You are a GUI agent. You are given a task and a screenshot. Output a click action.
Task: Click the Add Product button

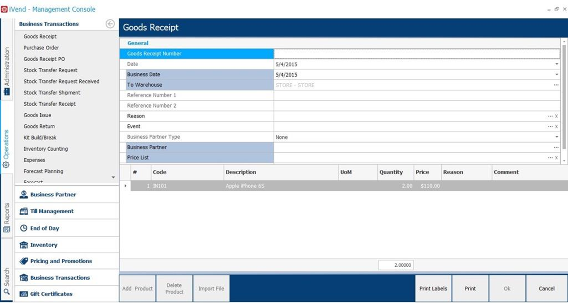(138, 288)
